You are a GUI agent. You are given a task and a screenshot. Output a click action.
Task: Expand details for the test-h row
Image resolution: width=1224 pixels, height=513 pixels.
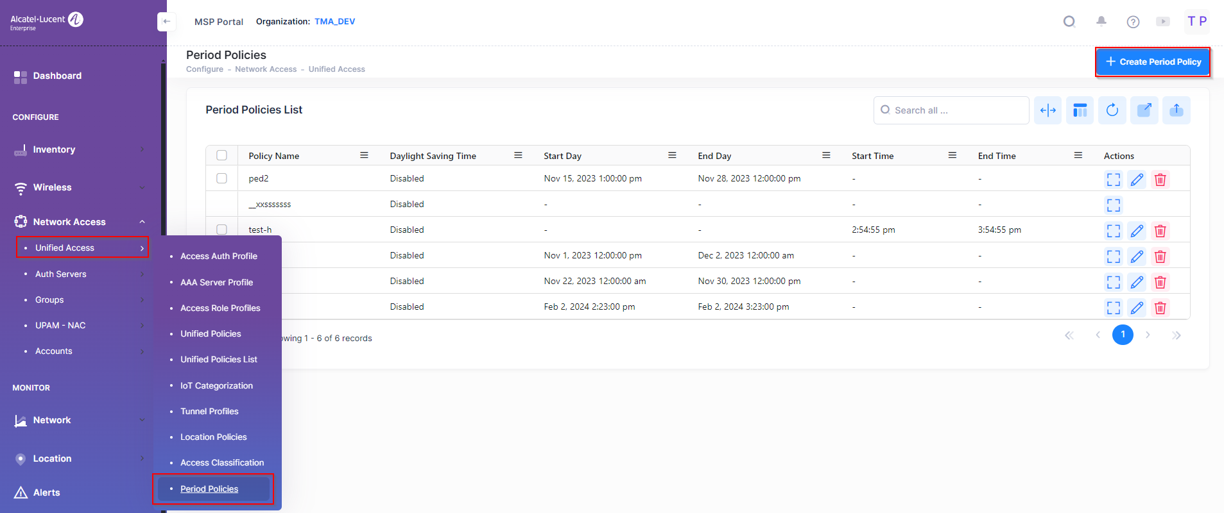coord(1114,231)
